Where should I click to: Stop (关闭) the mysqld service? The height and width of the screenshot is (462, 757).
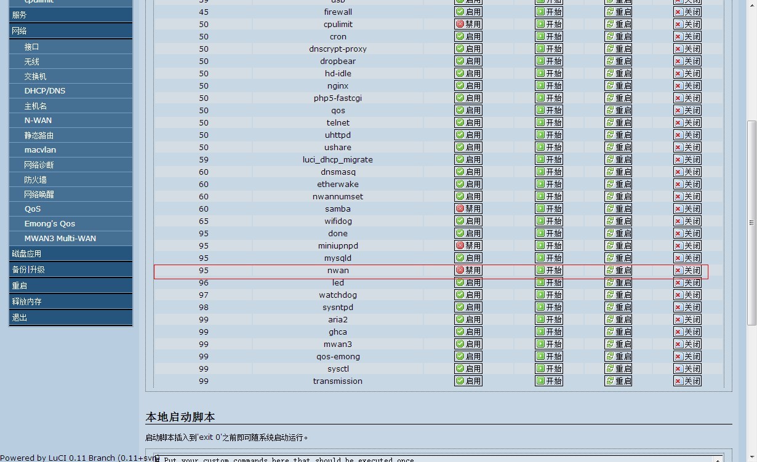click(687, 258)
